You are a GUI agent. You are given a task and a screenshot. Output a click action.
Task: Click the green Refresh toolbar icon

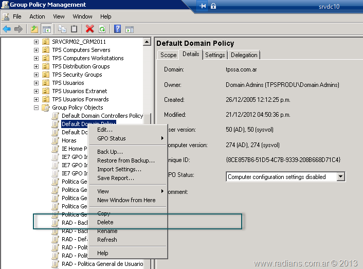tap(102, 29)
